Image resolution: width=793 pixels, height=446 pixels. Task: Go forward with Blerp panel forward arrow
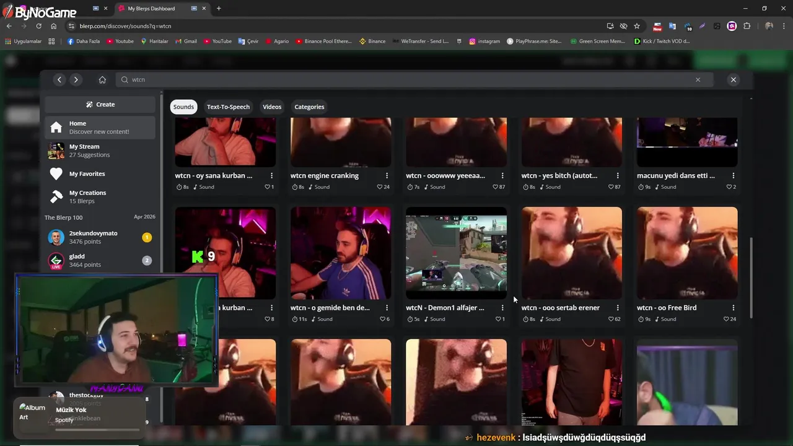76,79
